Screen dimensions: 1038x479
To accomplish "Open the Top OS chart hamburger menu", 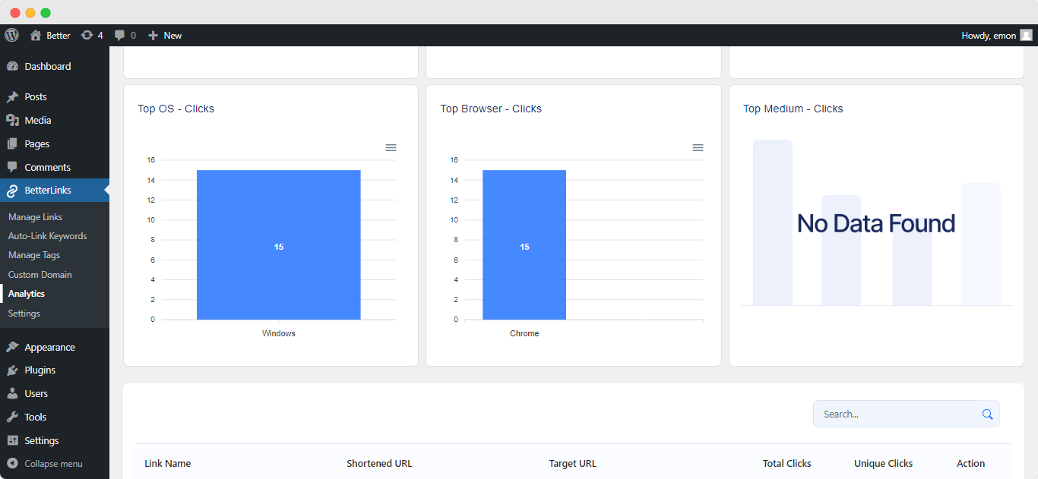I will click(x=391, y=147).
